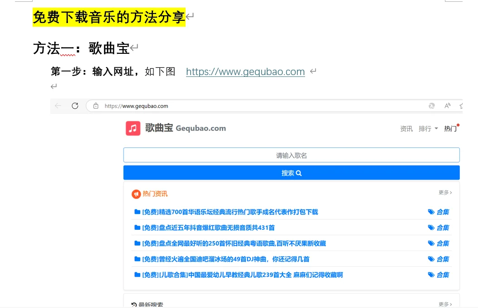Click the lock icon in the address bar

coord(95,105)
